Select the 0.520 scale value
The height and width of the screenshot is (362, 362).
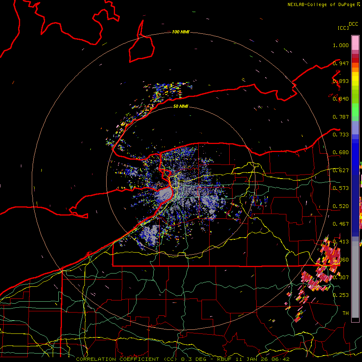(341, 206)
